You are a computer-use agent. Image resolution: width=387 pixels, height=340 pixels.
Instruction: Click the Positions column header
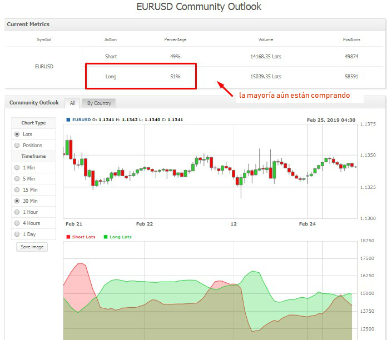351,39
